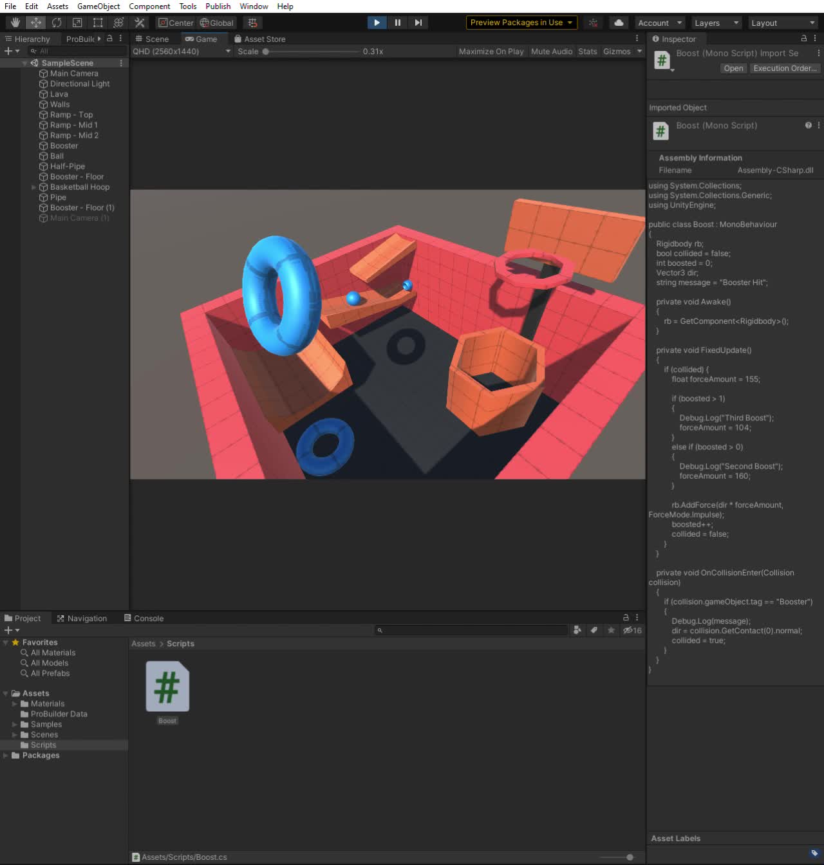Toggle hidden packages visibility in Project
Screen dimensions: 824x865
tap(632, 630)
